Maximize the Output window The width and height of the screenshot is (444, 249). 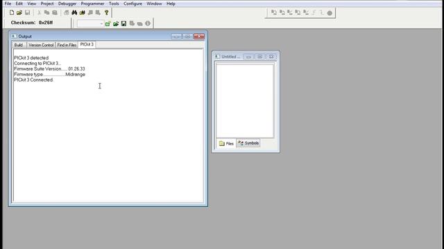[x=187, y=37]
